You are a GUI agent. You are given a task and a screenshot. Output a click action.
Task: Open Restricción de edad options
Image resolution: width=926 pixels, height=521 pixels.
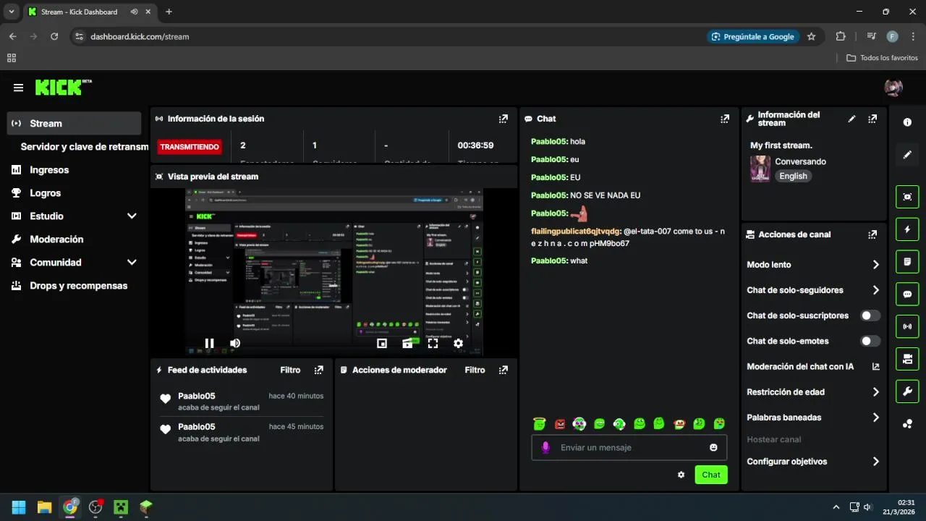813,392
